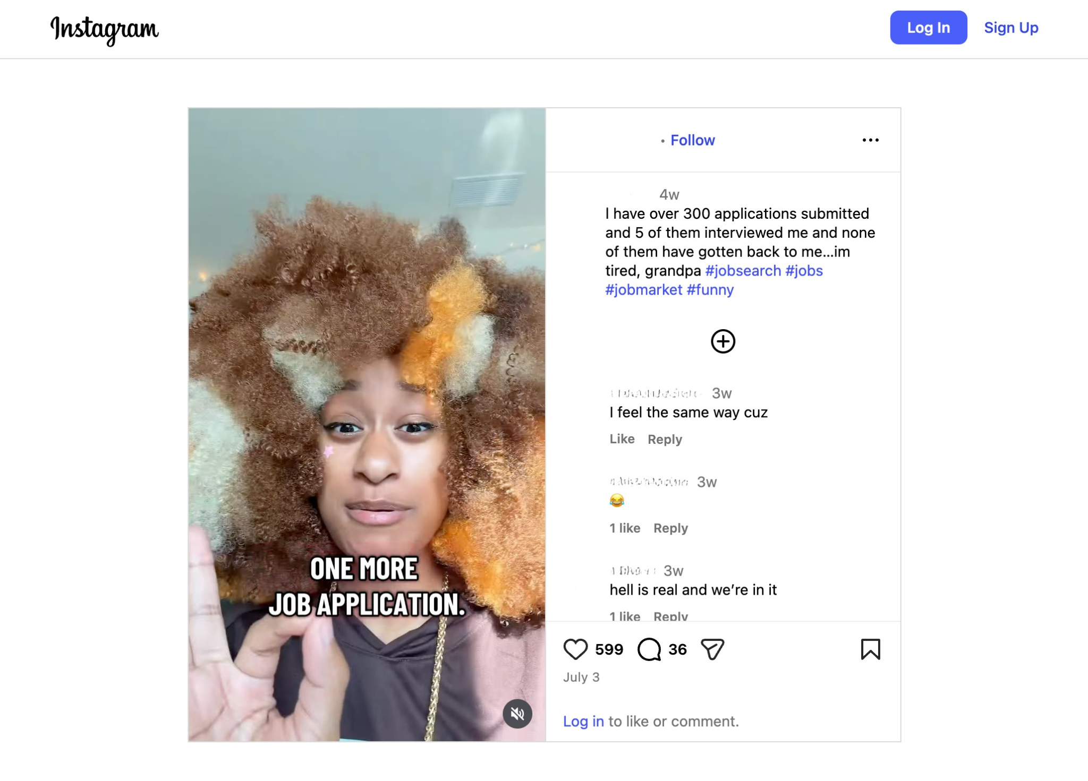Click the Log In button

[x=928, y=28]
